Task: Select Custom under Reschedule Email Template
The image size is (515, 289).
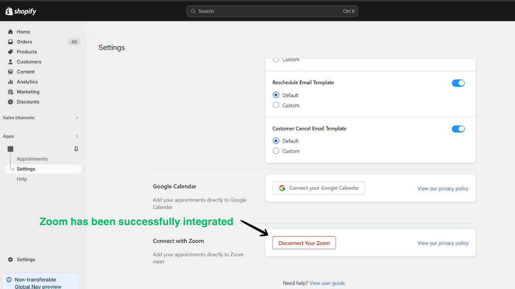Action: point(276,105)
